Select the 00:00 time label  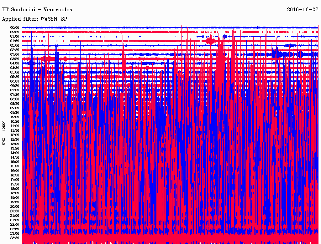pos(15,28)
